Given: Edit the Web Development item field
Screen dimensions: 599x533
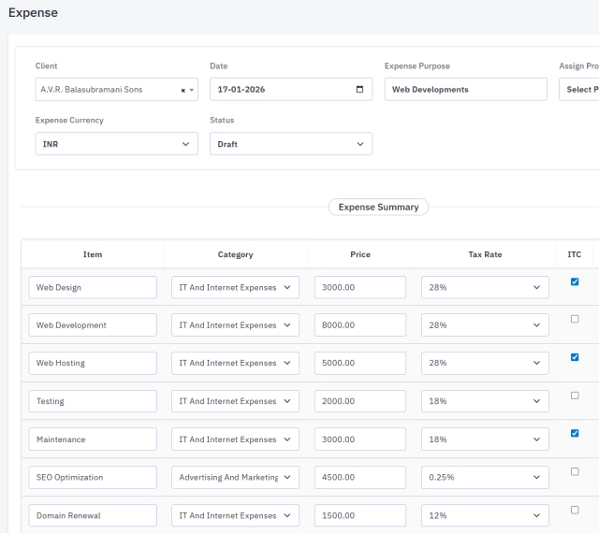Looking at the screenshot, I should (93, 324).
